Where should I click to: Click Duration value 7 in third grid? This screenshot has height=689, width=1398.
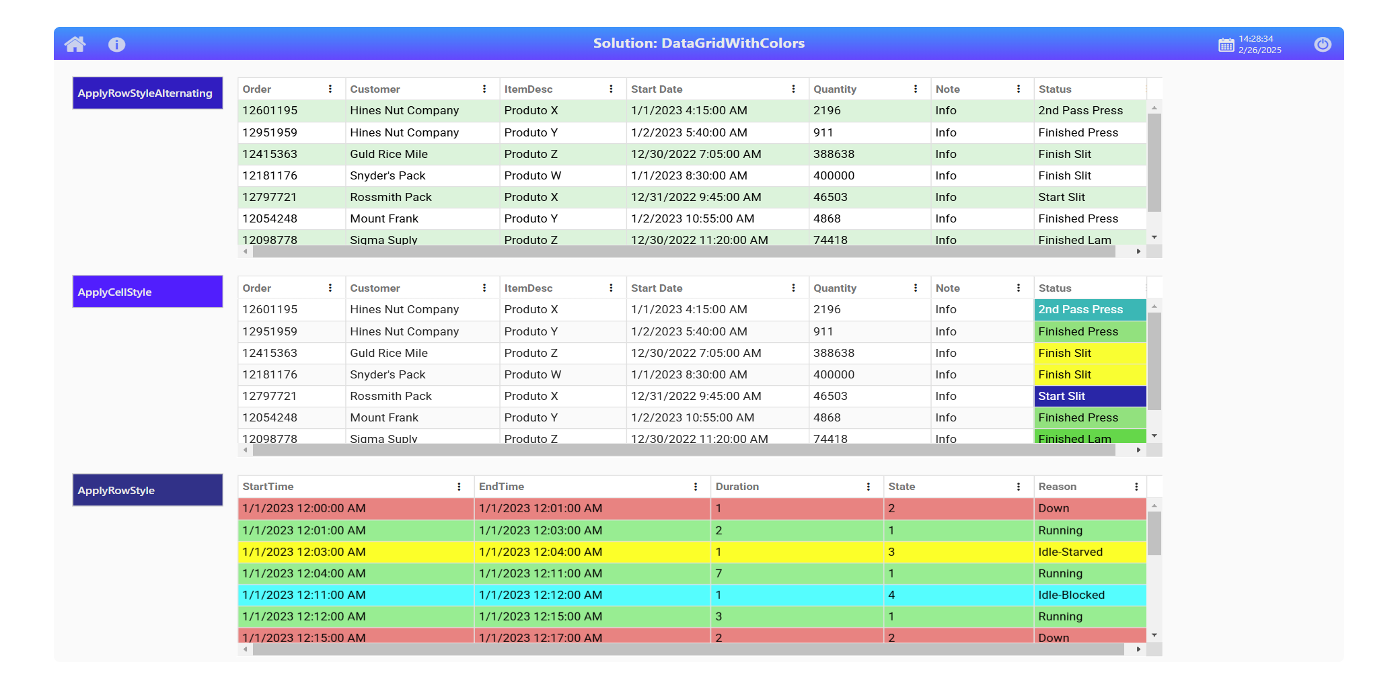(x=719, y=573)
